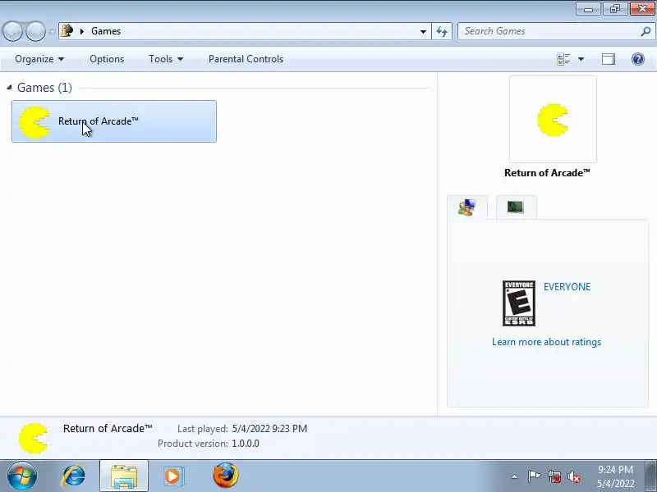This screenshot has height=492, width=657.
Task: Toggle the preview pane icon
Action: point(609,59)
